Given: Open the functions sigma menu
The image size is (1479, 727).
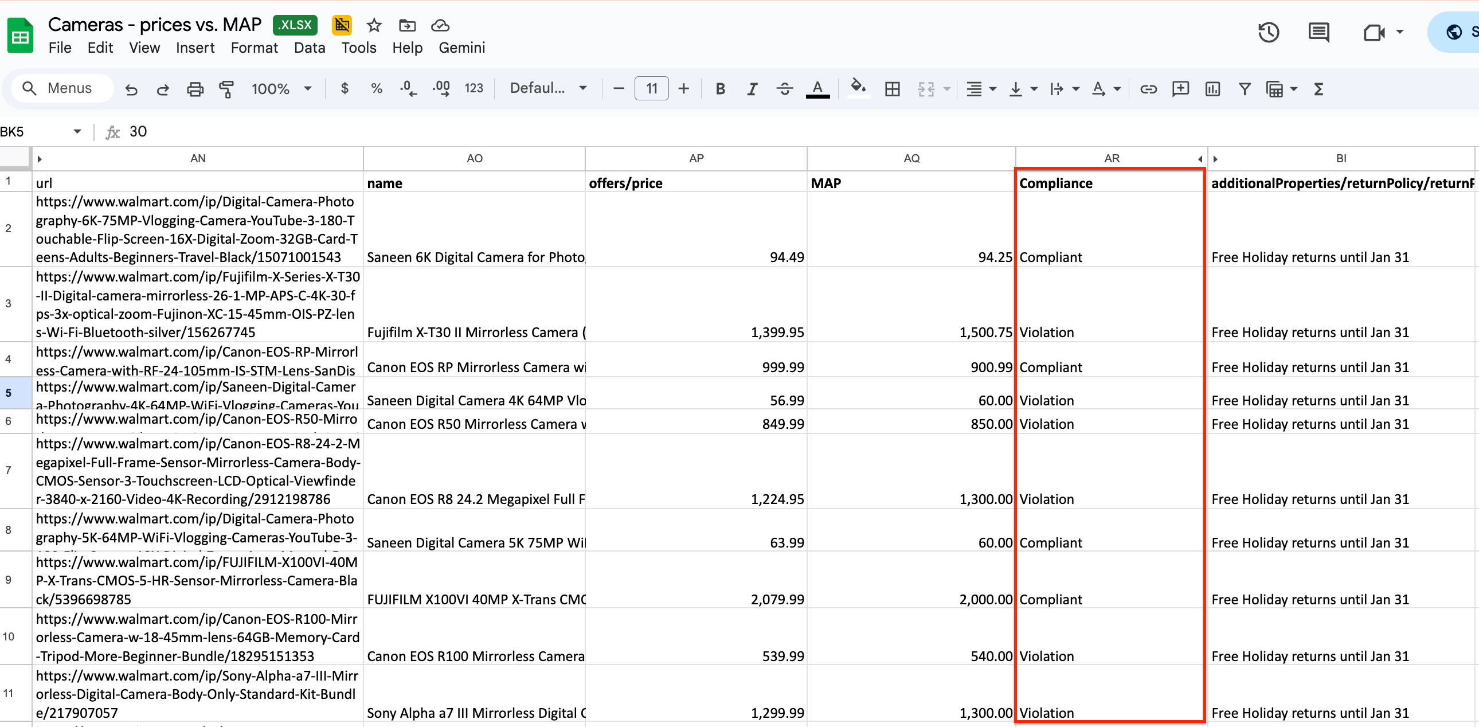Looking at the screenshot, I should click(1319, 88).
